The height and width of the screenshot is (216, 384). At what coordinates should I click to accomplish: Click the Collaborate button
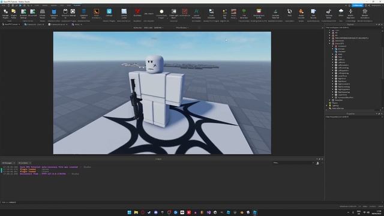click(x=358, y=5)
